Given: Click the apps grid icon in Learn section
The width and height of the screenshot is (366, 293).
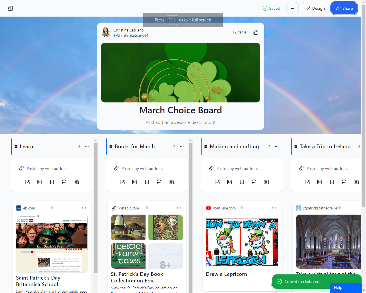Looking at the screenshot, I should 77,182.
